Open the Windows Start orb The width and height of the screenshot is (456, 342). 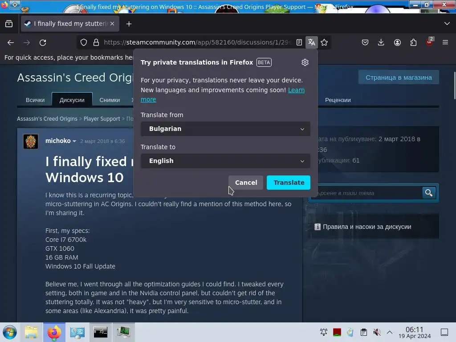point(10,332)
